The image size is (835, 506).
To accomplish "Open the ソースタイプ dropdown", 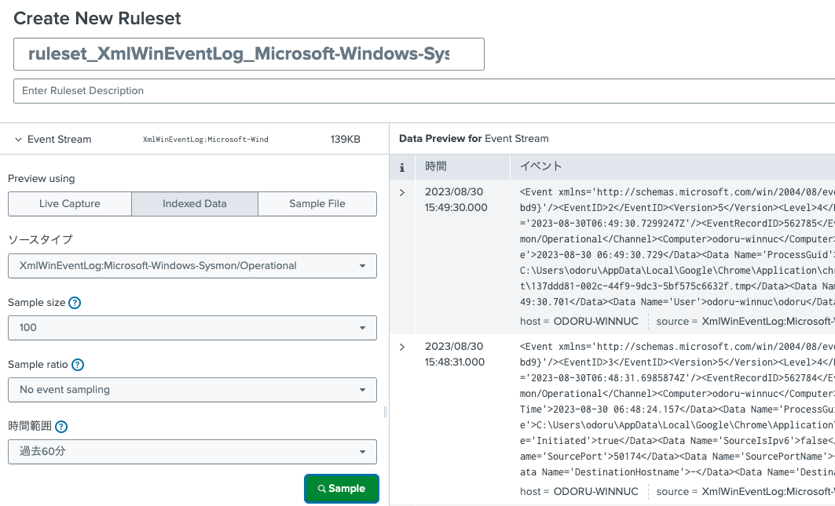I will (192, 266).
